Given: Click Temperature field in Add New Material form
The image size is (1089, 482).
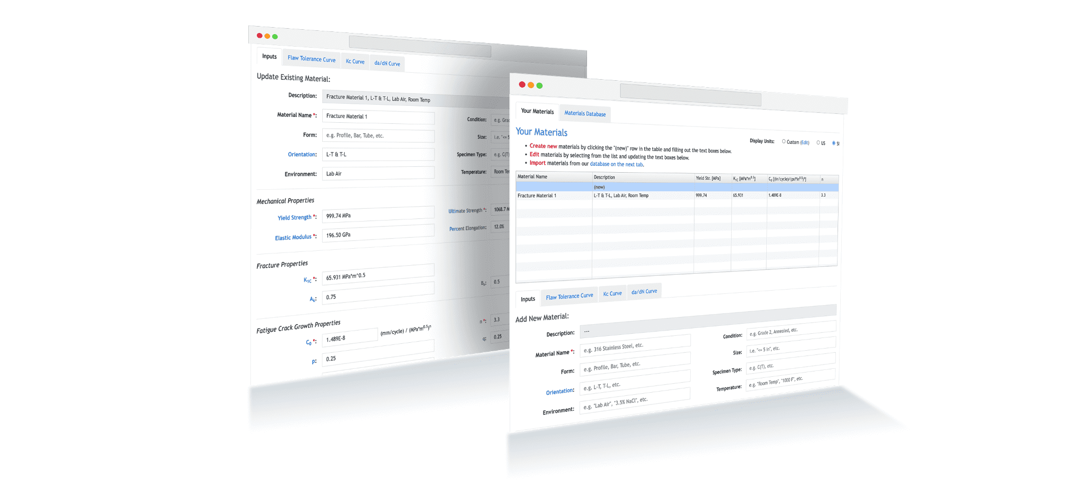Looking at the screenshot, I should click(791, 380).
